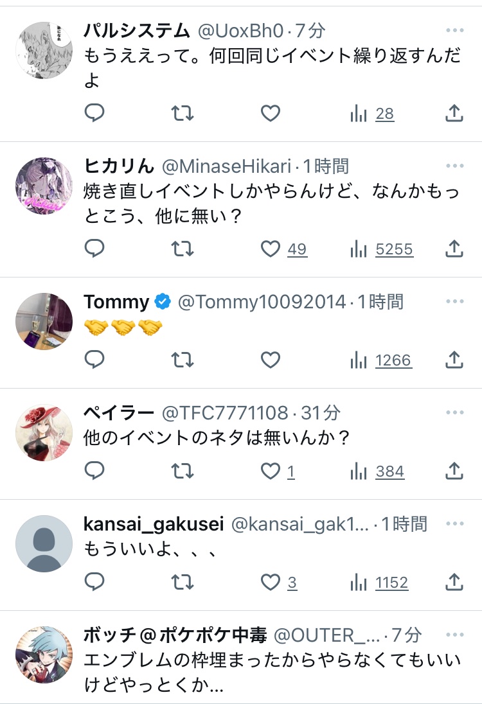Expand the three-dot menu on ペイラー's tweet
Viewport: 482px width, 704px height.
[x=454, y=412]
